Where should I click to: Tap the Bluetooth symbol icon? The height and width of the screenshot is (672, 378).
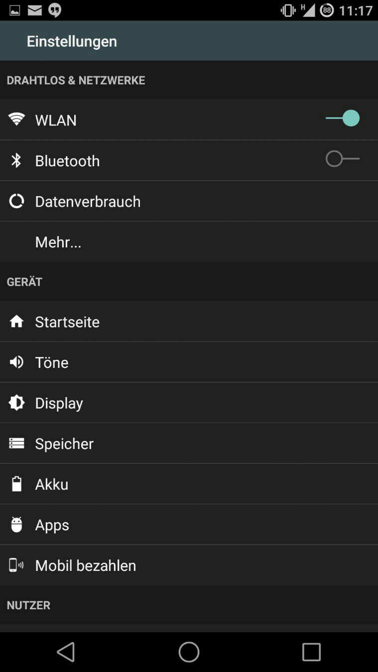[x=16, y=160]
